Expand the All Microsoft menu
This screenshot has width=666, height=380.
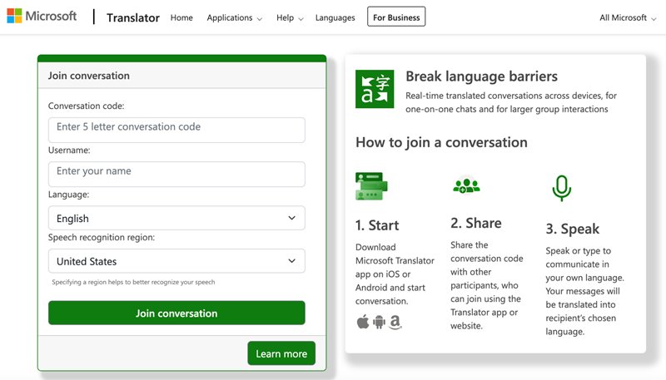click(628, 17)
